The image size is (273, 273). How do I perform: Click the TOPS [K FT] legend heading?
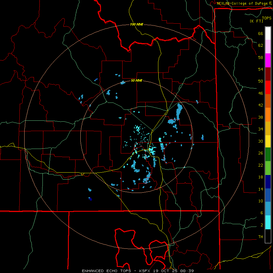click(x=261, y=19)
